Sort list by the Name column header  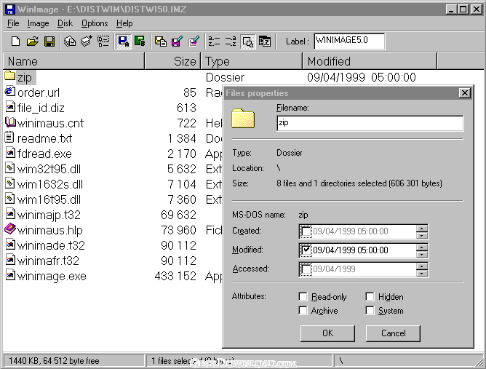pyautogui.click(x=73, y=61)
